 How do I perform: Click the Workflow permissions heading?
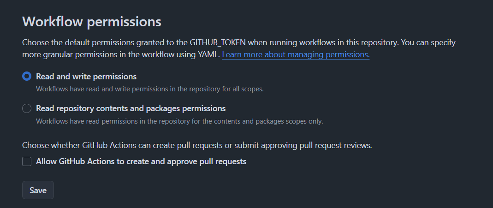[92, 22]
